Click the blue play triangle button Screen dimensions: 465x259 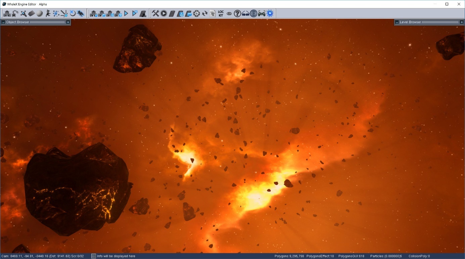point(126,13)
